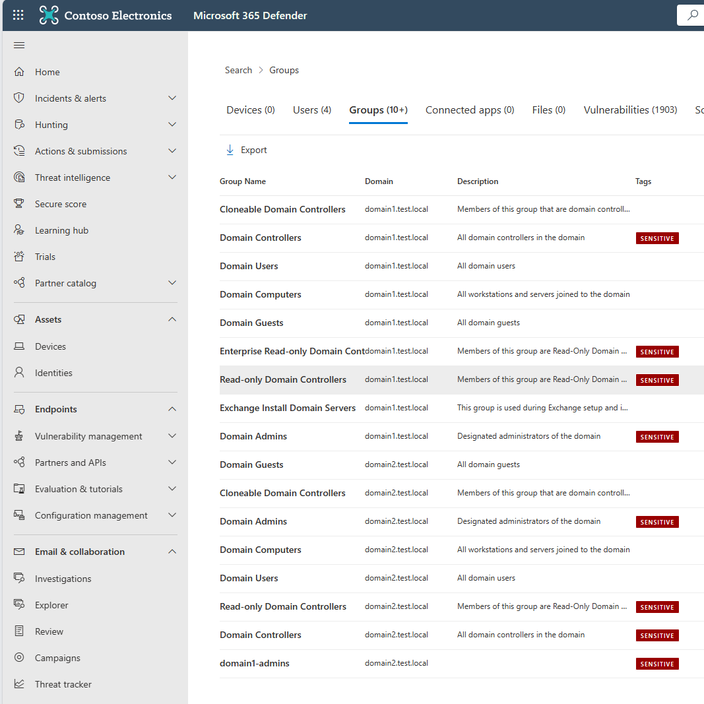Click the Evaluation & tutorials icon
This screenshot has height=704, width=704.
[x=19, y=488]
